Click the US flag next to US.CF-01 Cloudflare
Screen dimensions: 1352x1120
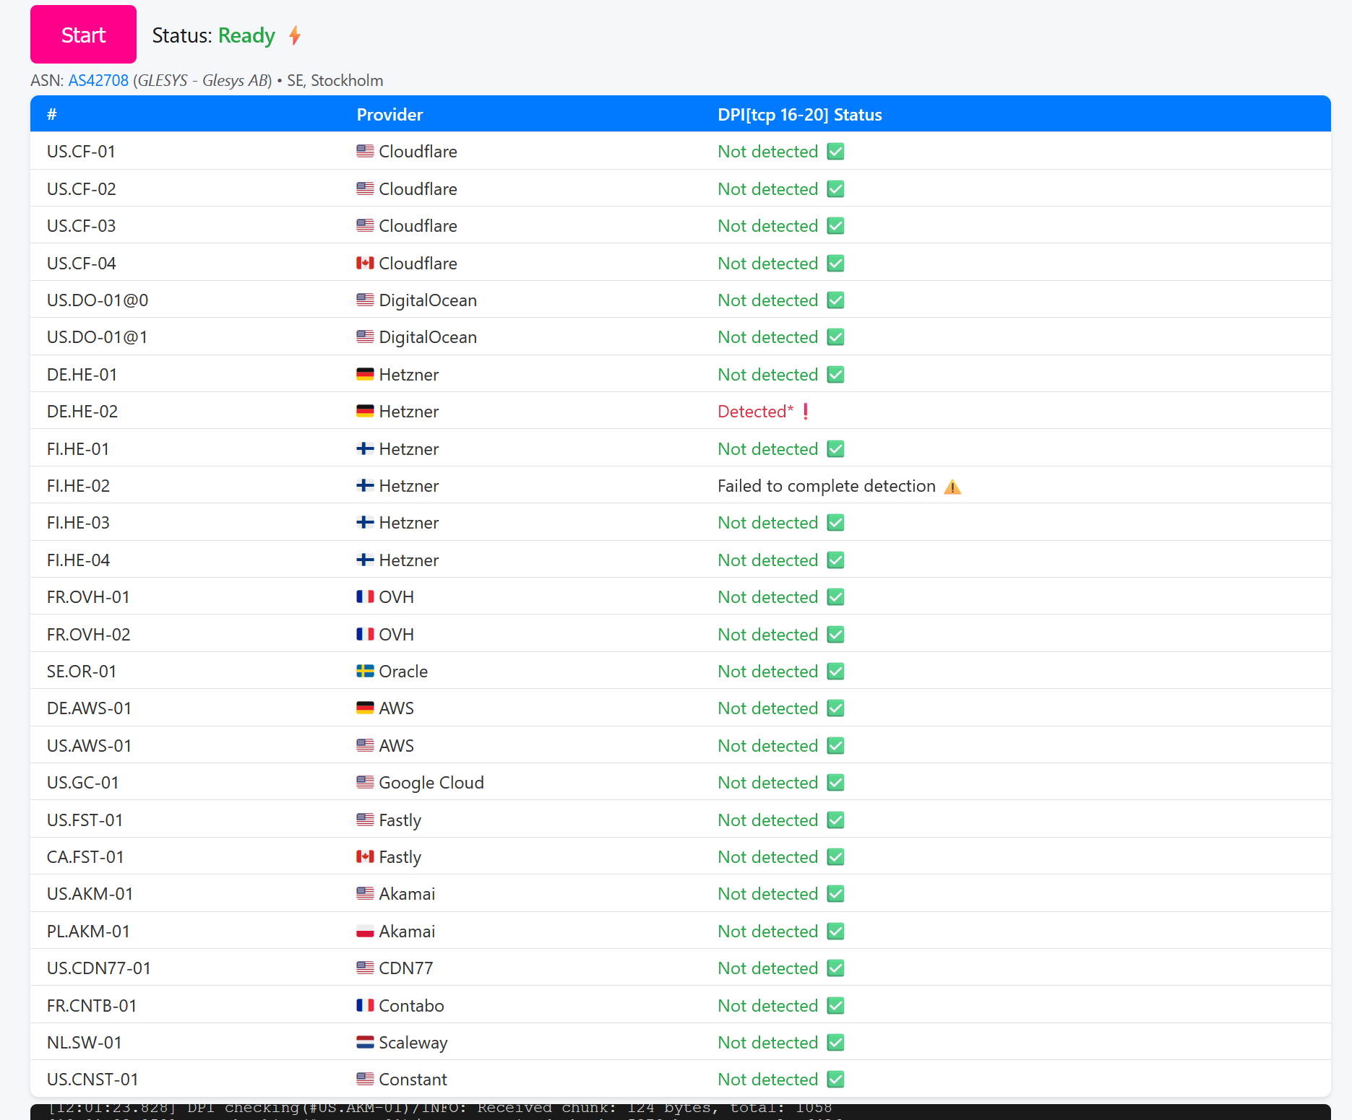tap(365, 151)
